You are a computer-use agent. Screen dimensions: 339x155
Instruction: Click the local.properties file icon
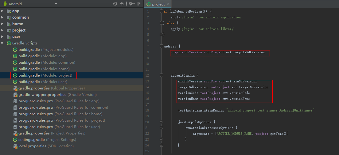[x=15, y=146]
